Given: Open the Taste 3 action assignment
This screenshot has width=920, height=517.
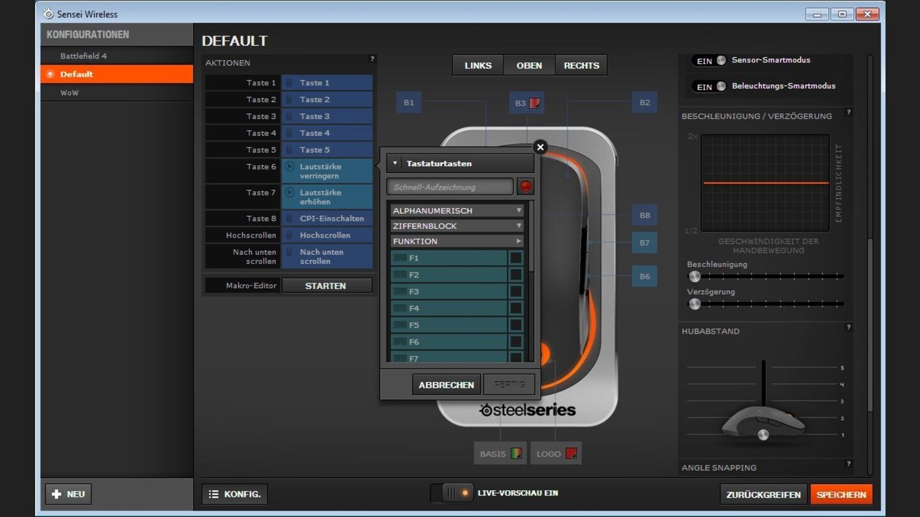Looking at the screenshot, I should pos(326,116).
